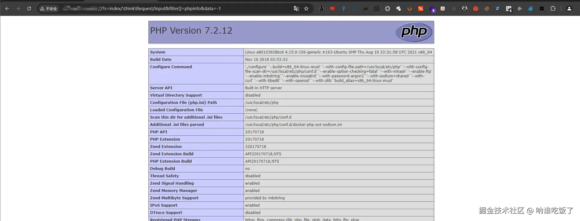
Task: Select the IPv6 Support label
Action: tap(163, 205)
